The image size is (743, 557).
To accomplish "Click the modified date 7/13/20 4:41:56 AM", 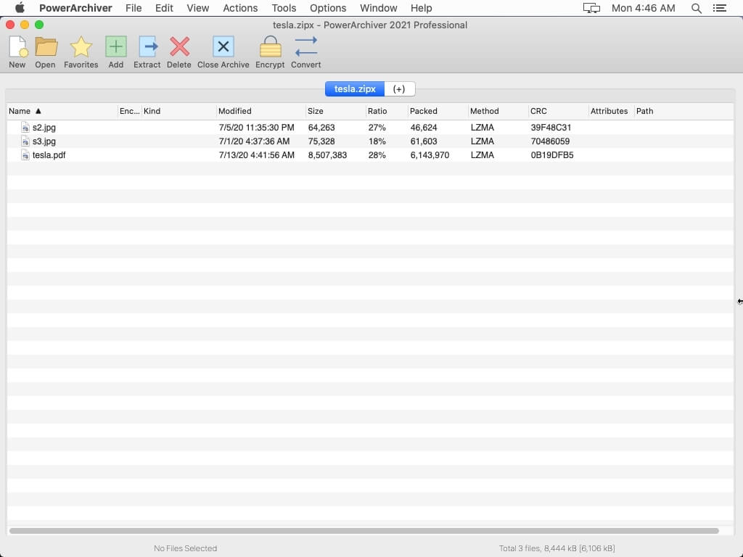I will (x=256, y=155).
